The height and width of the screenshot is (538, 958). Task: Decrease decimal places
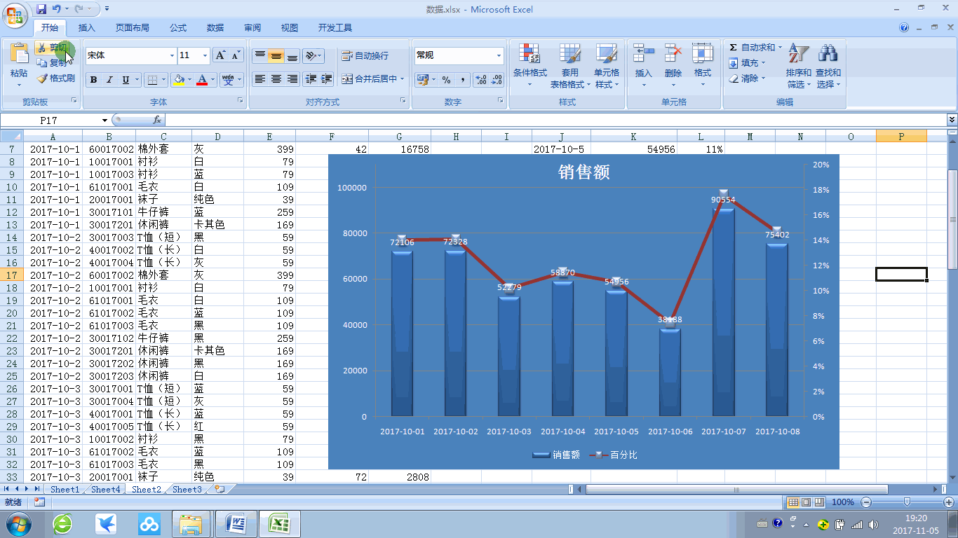click(x=497, y=80)
